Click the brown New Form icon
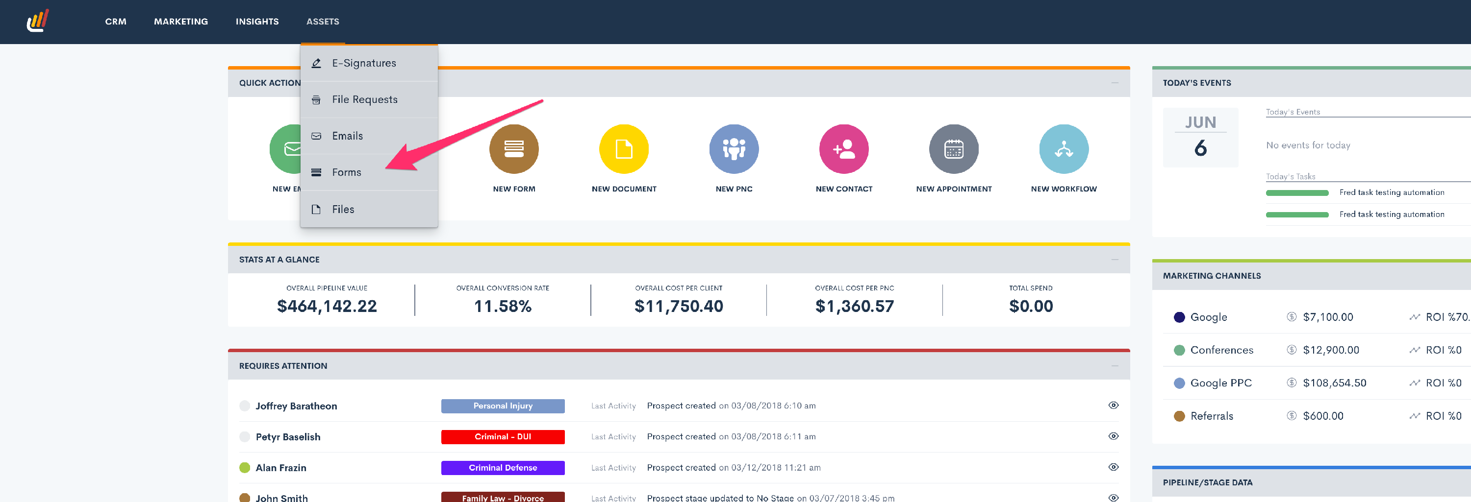 click(x=514, y=149)
